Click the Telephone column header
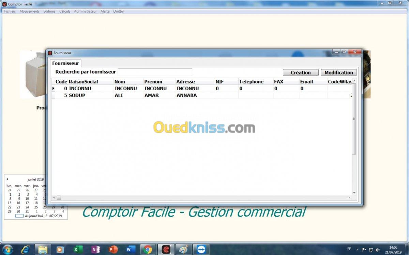The width and height of the screenshot is (409, 255). click(256, 82)
